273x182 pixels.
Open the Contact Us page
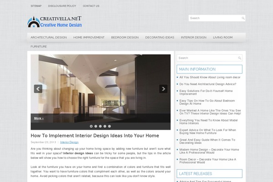[x=91, y=6]
